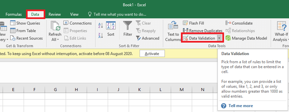Expand the Refresh All dropdown
289x112 pixels.
coord(55,39)
